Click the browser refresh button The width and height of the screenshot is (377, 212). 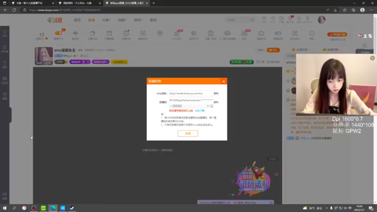point(14,10)
